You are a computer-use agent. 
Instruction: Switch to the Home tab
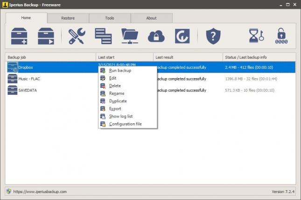pos(26,18)
